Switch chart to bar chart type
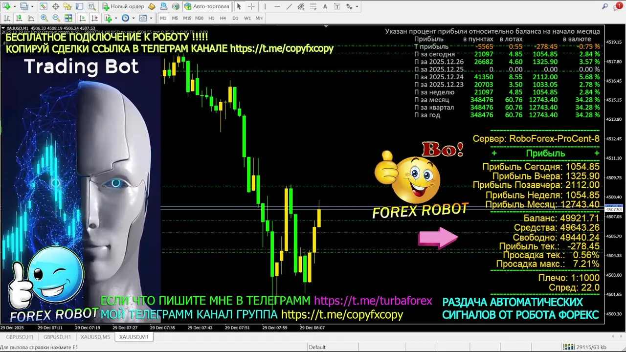This screenshot has width=626, height=352. point(7,18)
